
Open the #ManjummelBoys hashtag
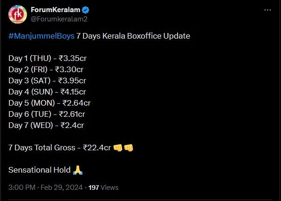pyautogui.click(x=41, y=36)
